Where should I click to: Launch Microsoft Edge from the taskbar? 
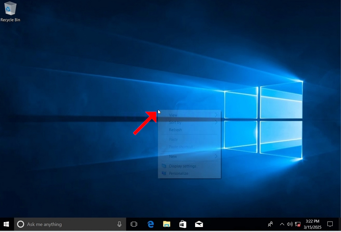(x=151, y=224)
